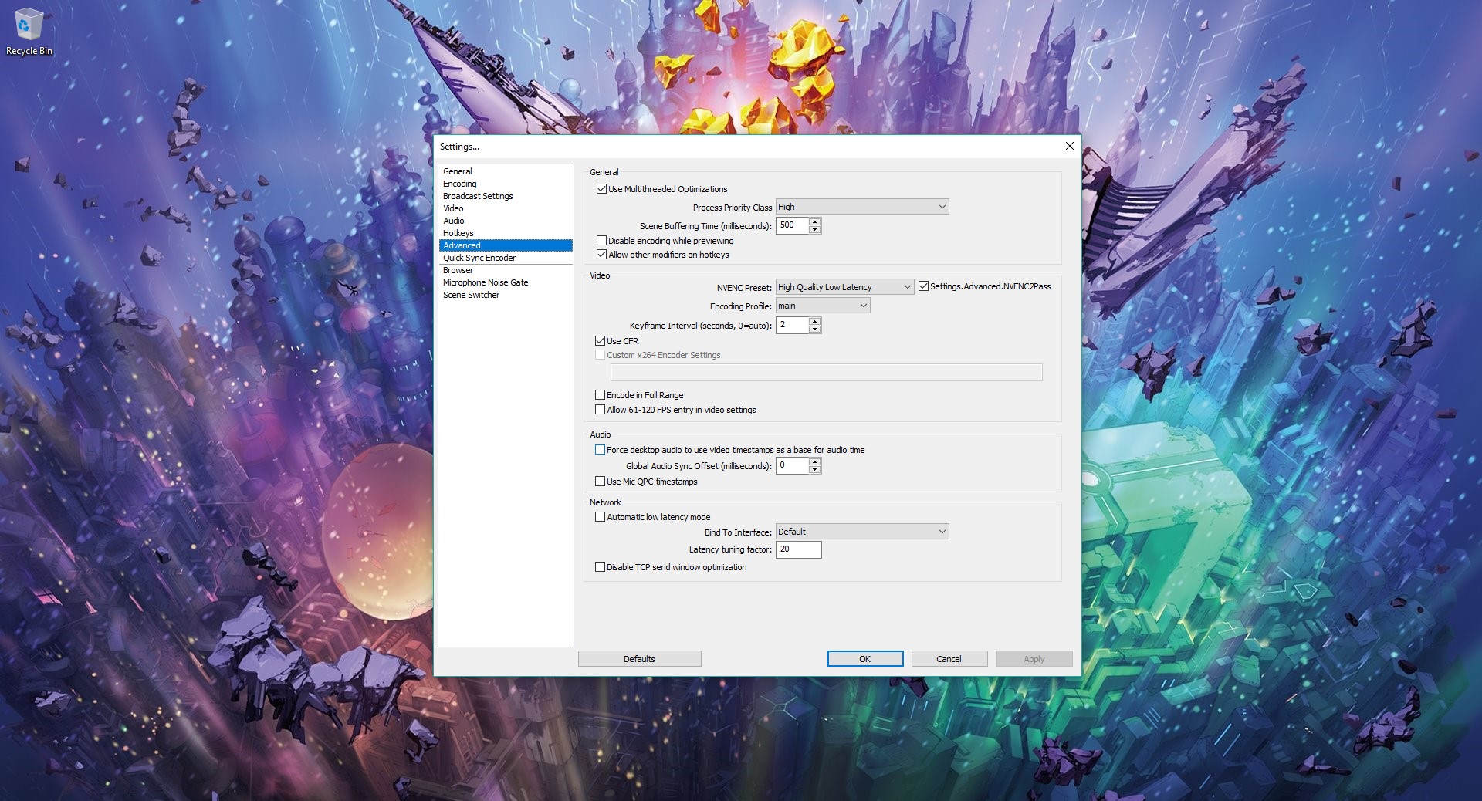Decrease Scene Buffering Time with down arrow
Image resolution: width=1482 pixels, height=801 pixels.
[815, 229]
